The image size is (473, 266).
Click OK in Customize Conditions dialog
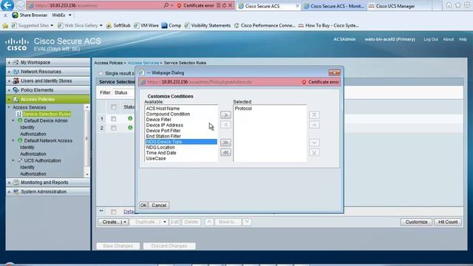pos(143,205)
